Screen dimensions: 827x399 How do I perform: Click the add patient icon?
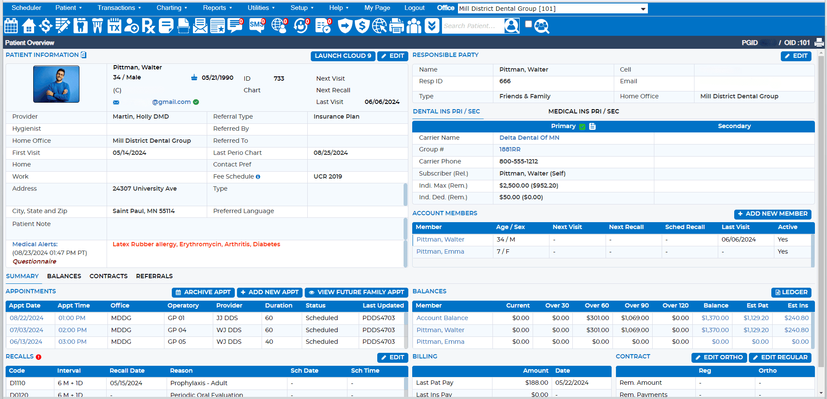132,26
